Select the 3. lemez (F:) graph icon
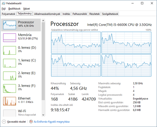This screenshot has width=157, height=127. point(9,89)
